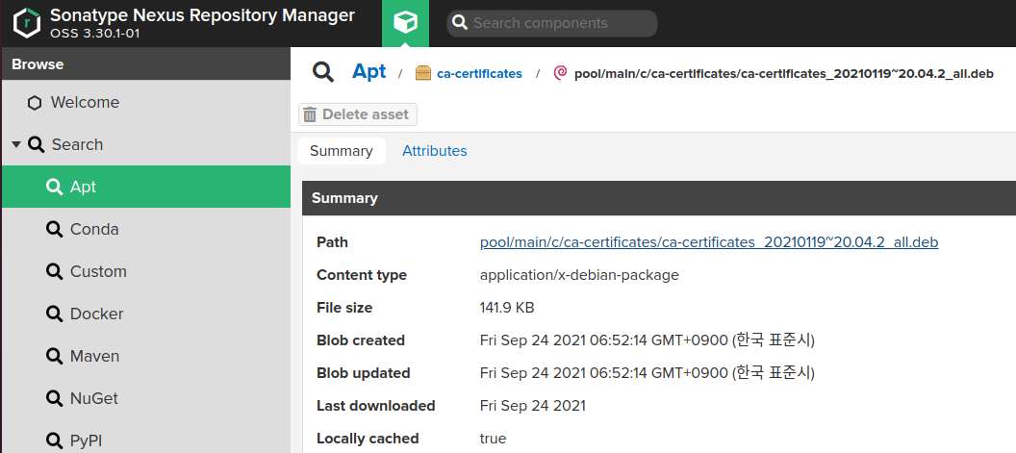Click the Sonatype Nexus hexagon logo
1016x453 pixels.
point(27,23)
